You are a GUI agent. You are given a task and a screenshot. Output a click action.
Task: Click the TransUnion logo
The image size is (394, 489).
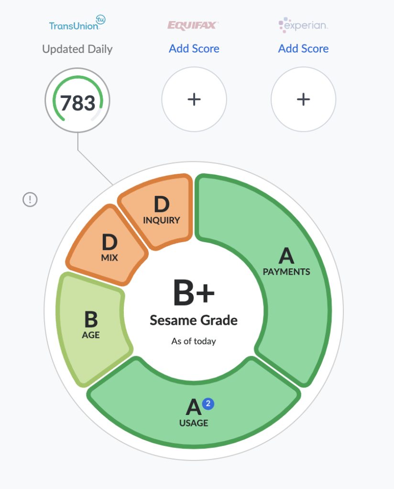(x=77, y=23)
